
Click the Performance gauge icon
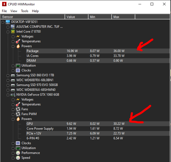pyautogui.click(x=18, y=153)
